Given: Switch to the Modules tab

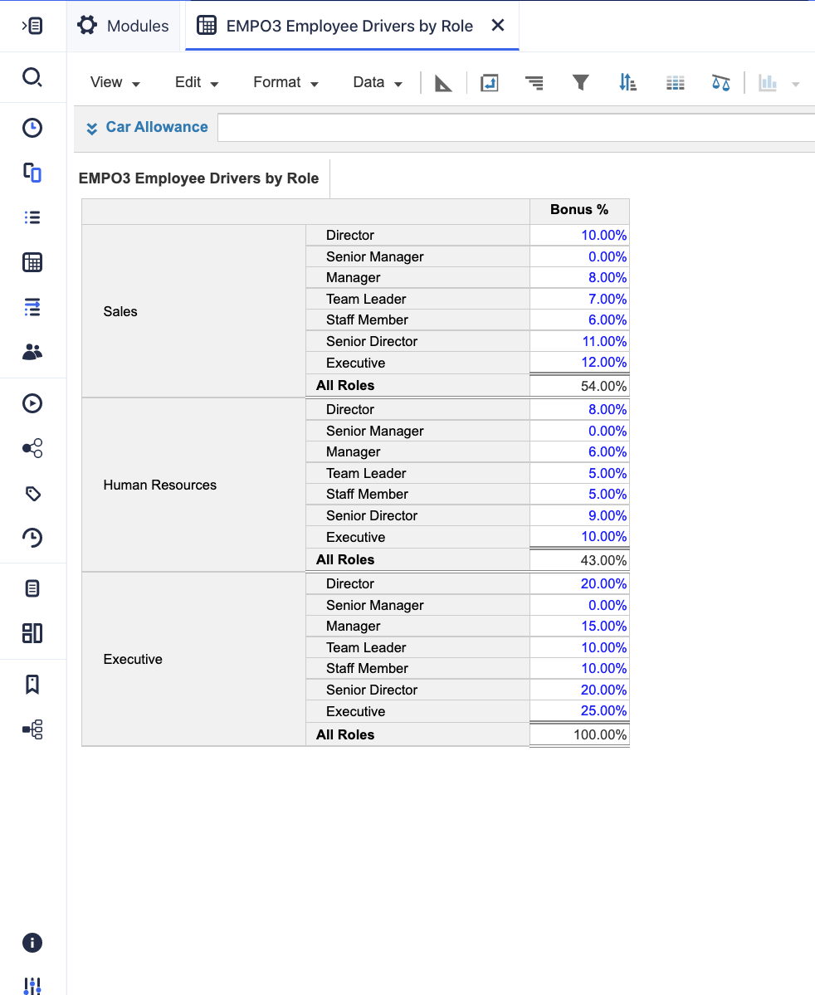Looking at the screenshot, I should [123, 26].
